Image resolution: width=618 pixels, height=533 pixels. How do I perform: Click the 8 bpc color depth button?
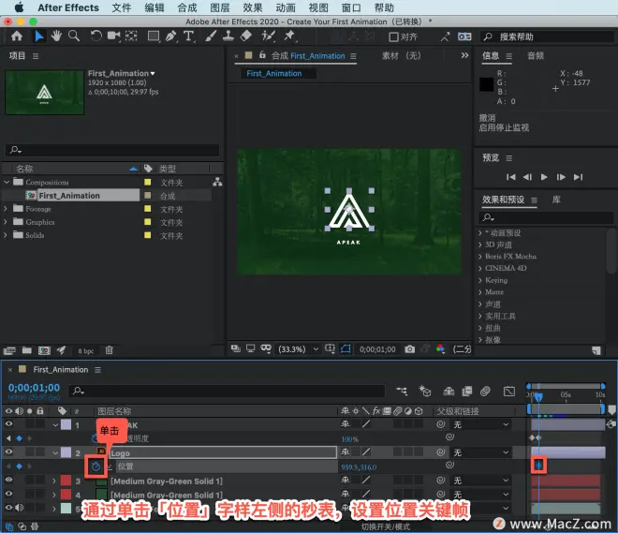pos(85,351)
